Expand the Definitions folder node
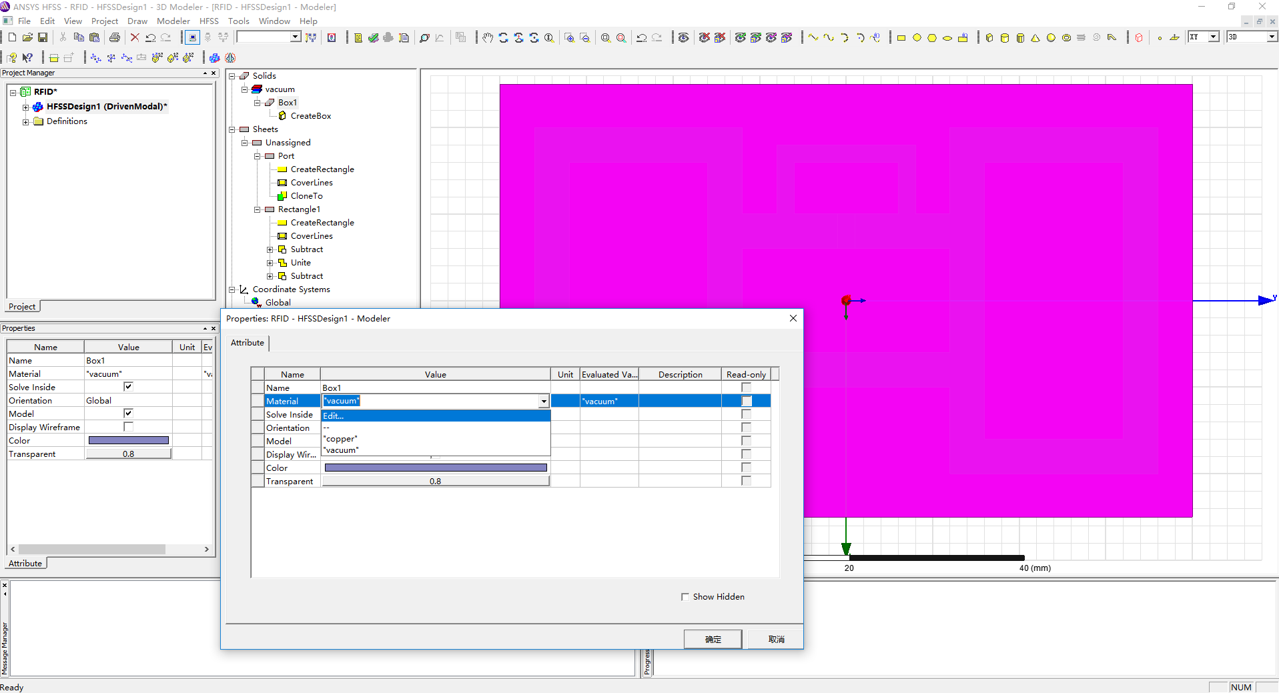This screenshot has width=1279, height=693. [x=25, y=121]
